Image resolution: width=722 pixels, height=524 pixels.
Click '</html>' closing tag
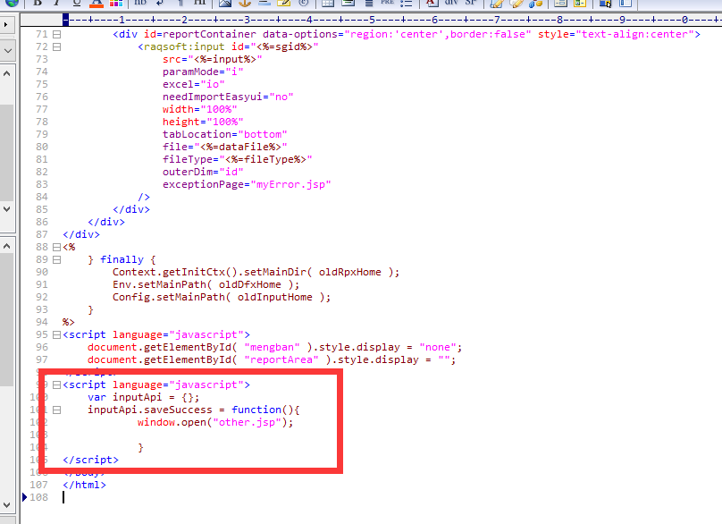tap(84, 485)
